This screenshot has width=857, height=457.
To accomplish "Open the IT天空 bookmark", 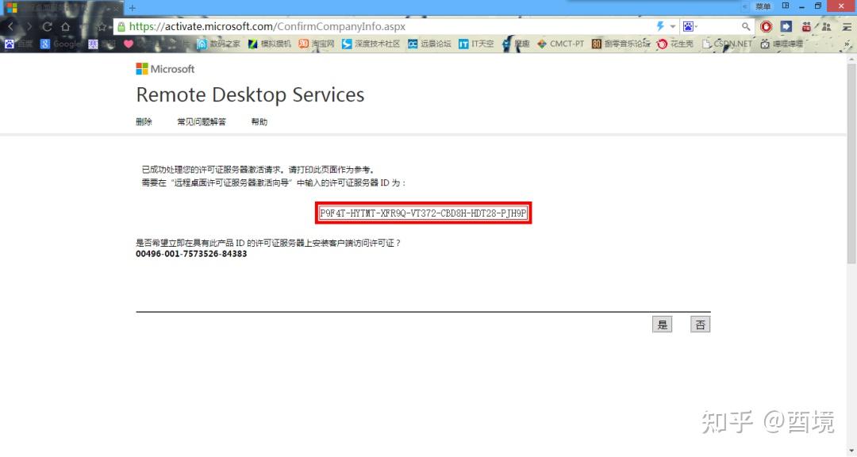I will pyautogui.click(x=476, y=44).
